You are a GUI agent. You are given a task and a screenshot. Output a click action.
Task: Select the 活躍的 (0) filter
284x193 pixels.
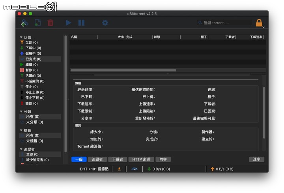40,75
